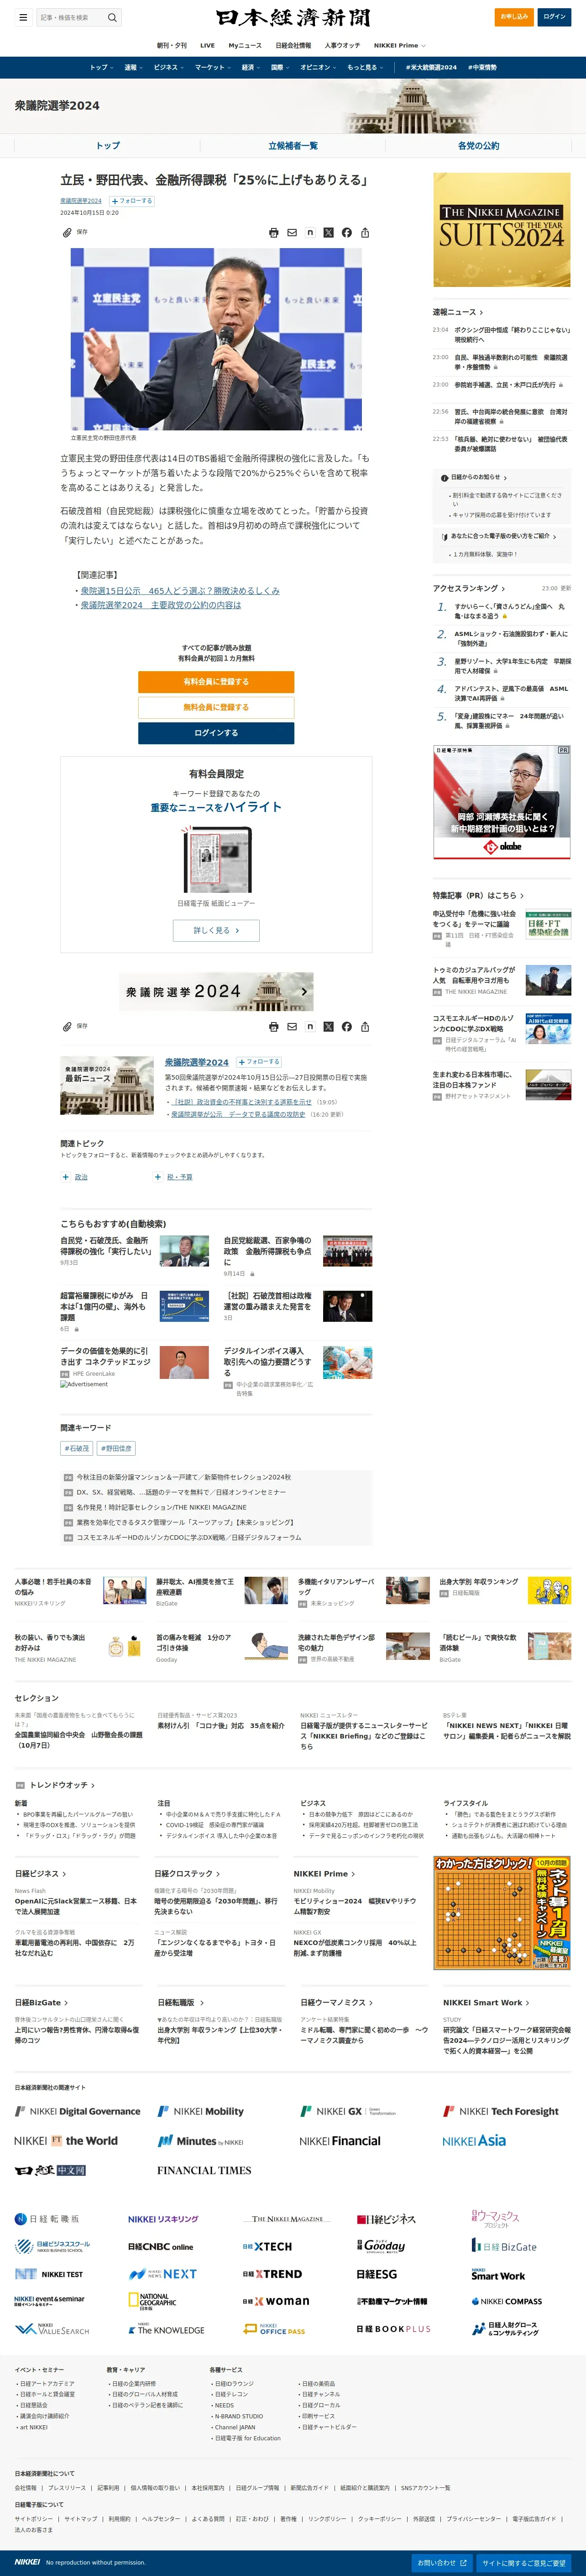Expand the 経済 nav dropdown
Screen dimensions: 586x2576
tap(251, 67)
